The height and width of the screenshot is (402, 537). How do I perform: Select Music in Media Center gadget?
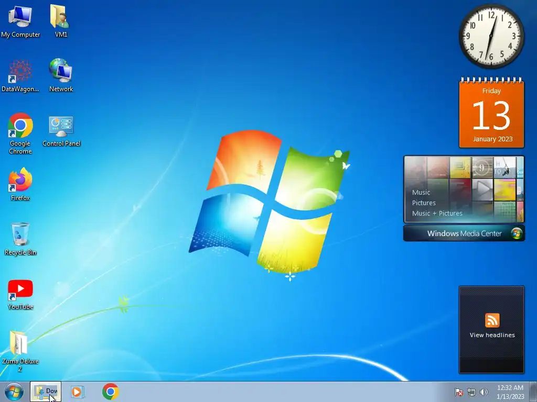[421, 193]
